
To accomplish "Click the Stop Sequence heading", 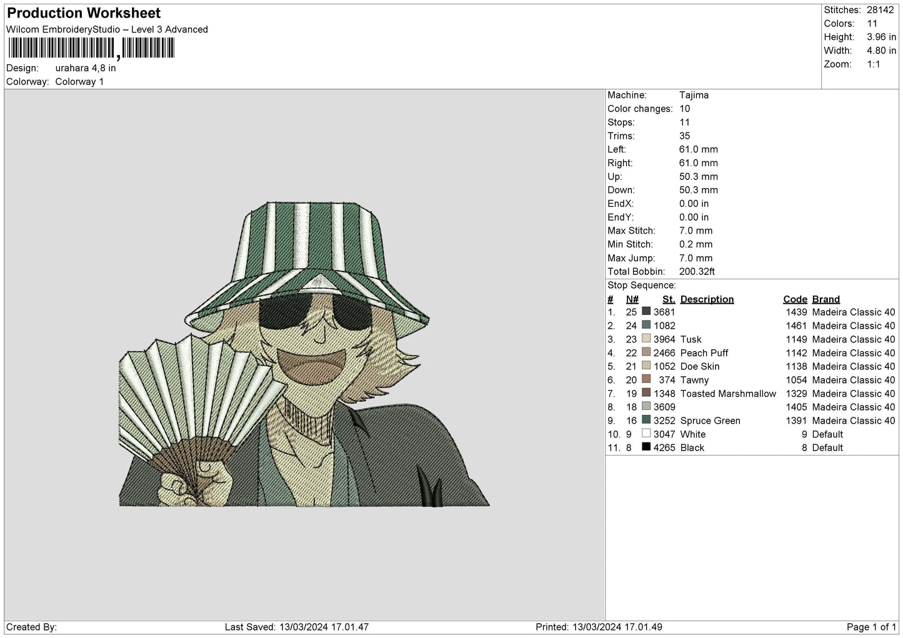I will tap(642, 286).
